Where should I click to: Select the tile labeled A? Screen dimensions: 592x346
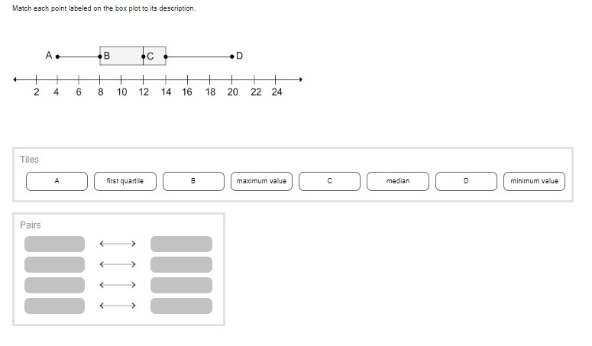click(x=57, y=181)
